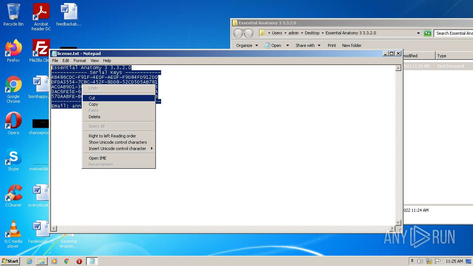Click Print in Explorer toolbar
Viewport: 473px width, 266px height.
click(332, 45)
